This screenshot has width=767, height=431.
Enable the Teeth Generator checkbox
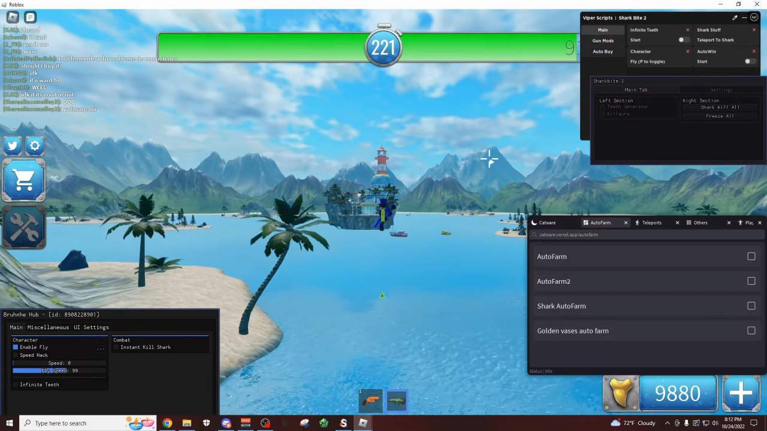click(603, 107)
